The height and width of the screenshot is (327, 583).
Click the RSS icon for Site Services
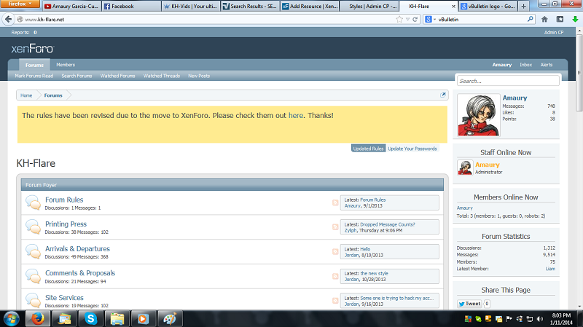click(x=335, y=301)
